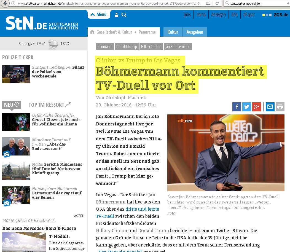Open Mercedes-Benz E-Klasse ad headline
290x252 pixels.
[39, 228]
